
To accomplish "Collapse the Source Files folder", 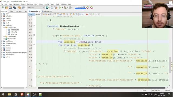I will click(4, 27).
